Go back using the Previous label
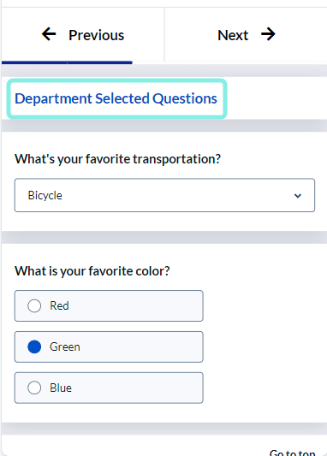Image resolution: width=327 pixels, height=456 pixels. (x=96, y=35)
